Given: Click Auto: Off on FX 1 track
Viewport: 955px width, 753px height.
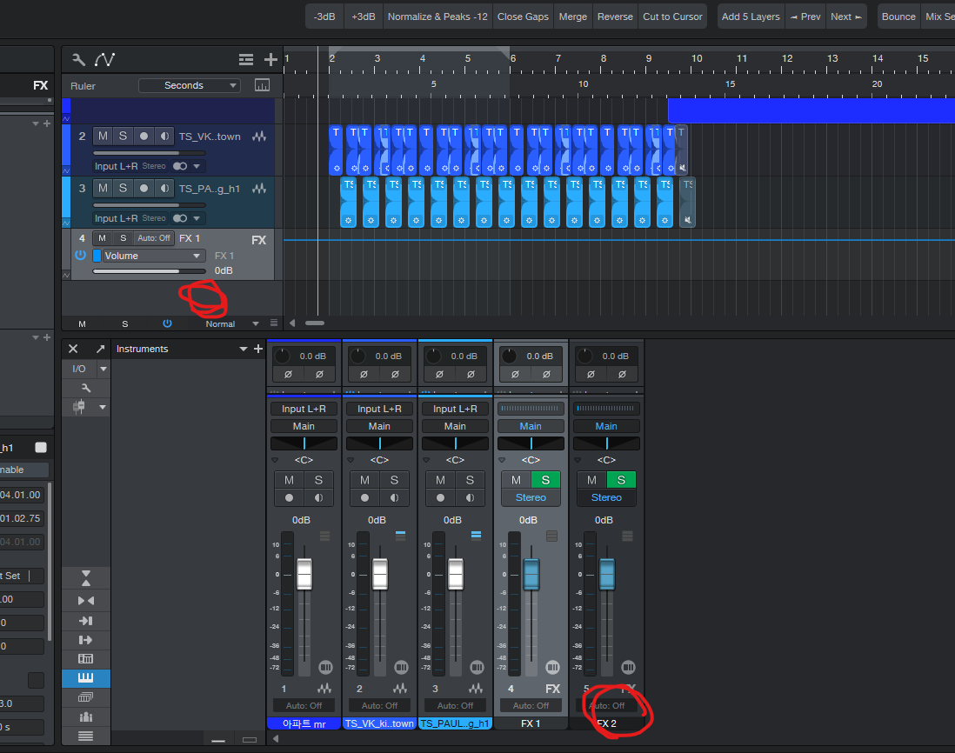Looking at the screenshot, I should 154,238.
